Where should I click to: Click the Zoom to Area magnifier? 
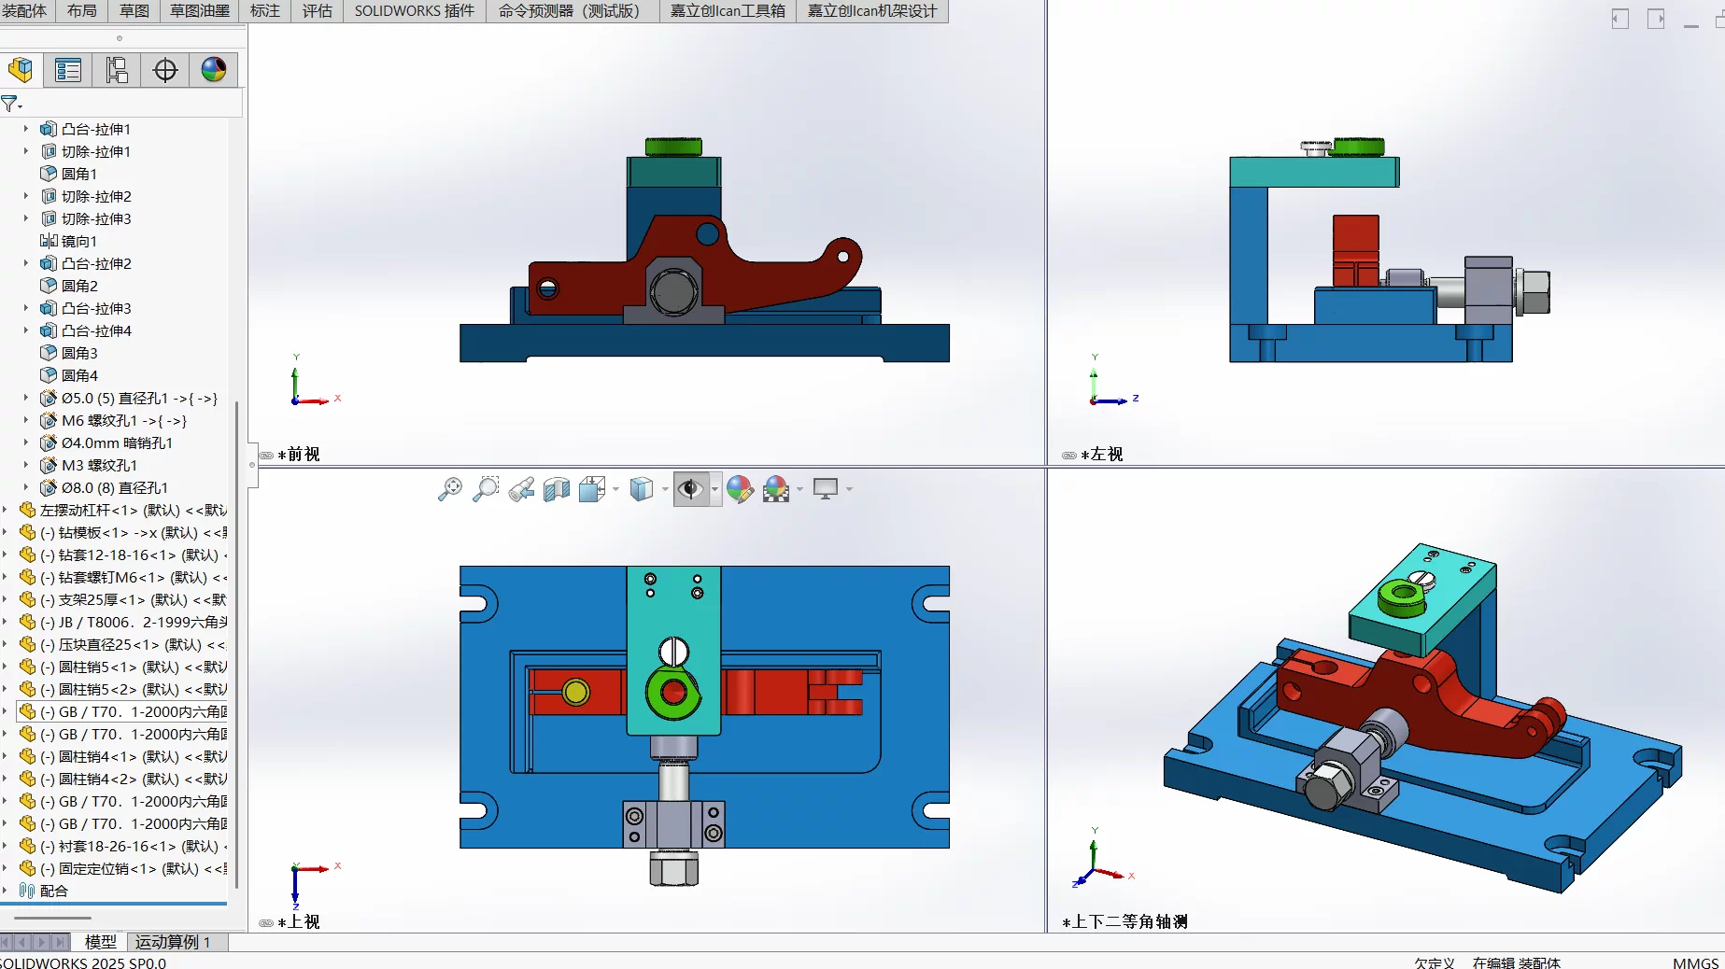(486, 489)
